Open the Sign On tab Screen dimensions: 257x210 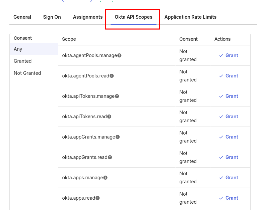(52, 17)
